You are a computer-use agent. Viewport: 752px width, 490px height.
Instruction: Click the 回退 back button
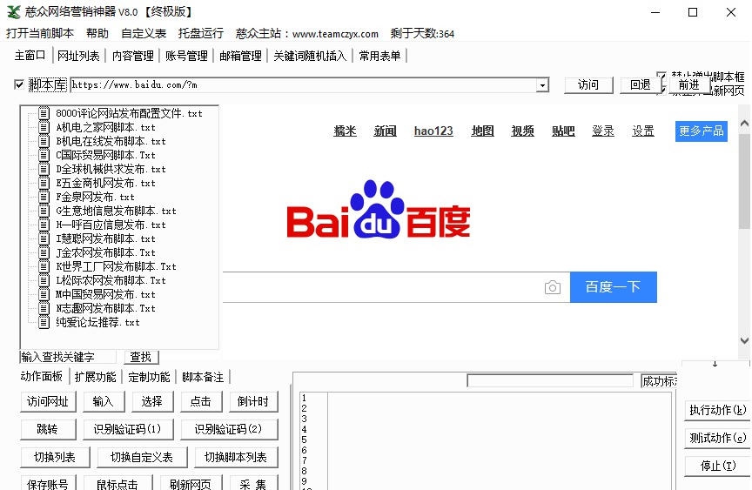click(641, 85)
